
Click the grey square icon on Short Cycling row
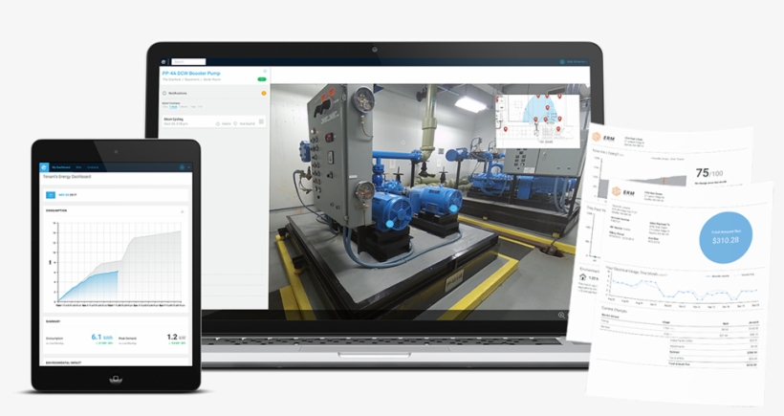[261, 121]
